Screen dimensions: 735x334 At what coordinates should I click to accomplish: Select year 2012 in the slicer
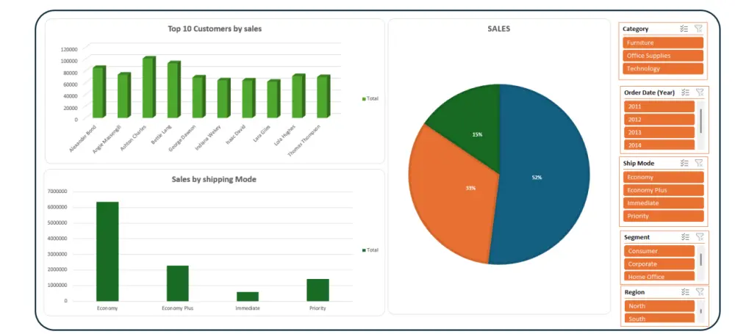click(659, 120)
